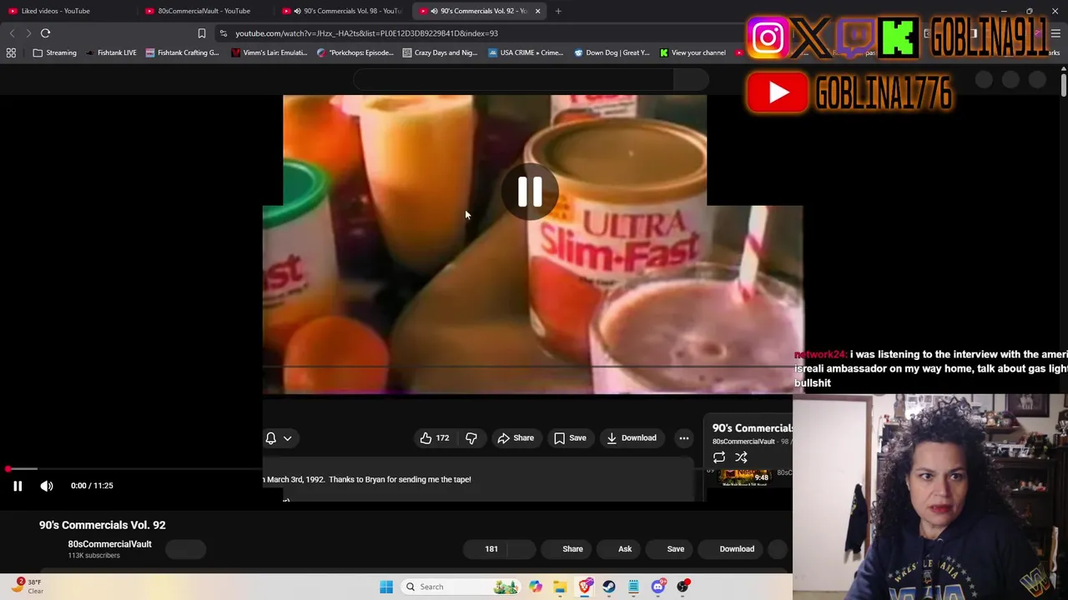Save the video with the bookmark Save button
Screen dimensions: 1068x600
(570, 438)
